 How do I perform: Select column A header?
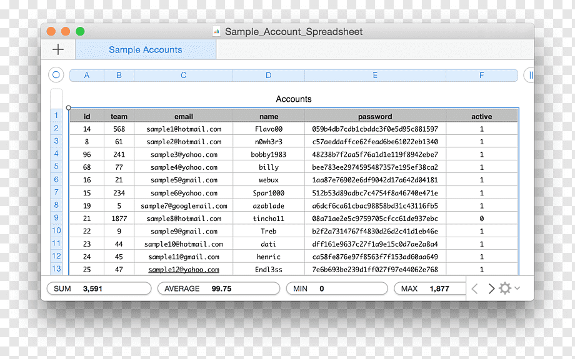click(x=87, y=75)
